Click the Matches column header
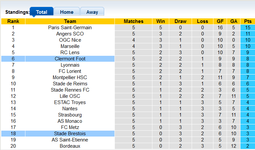Viewport: 255px width, 150px height. [x=134, y=21]
